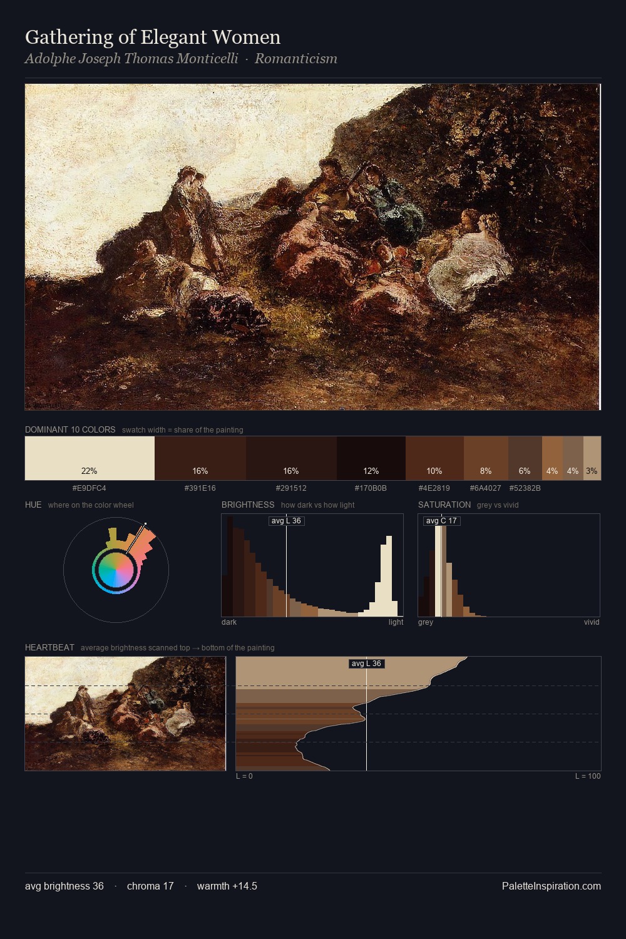626x939 pixels.
Task: Click artist name Adolphe Joseph Thomas Monticelli
Action: [131, 59]
